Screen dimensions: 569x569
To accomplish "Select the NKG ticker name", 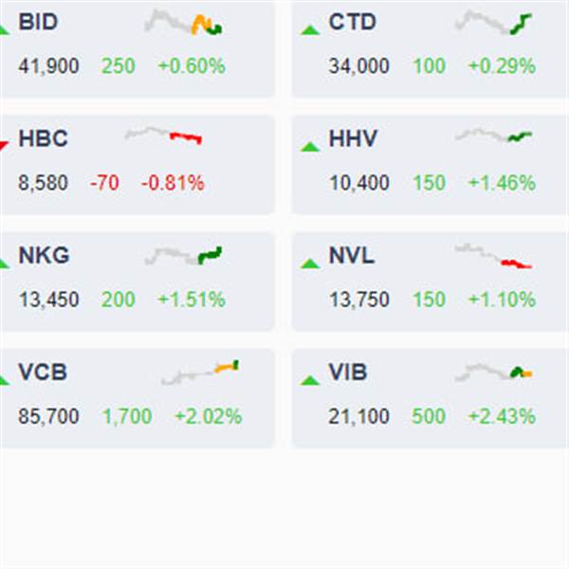I will [44, 255].
